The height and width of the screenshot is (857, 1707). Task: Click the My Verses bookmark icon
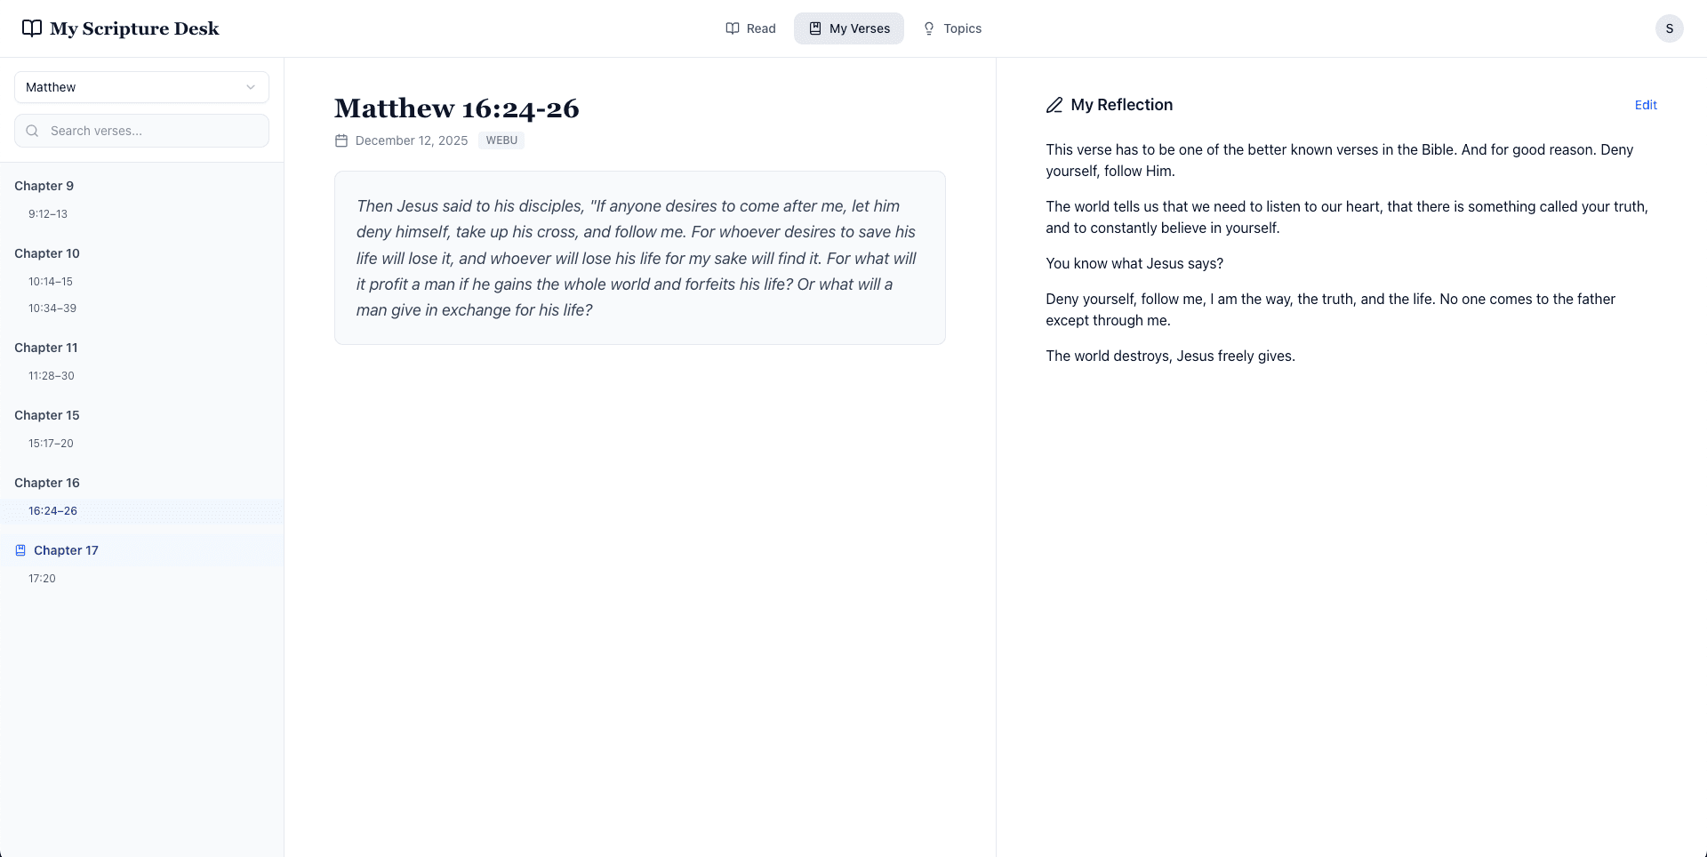click(814, 28)
